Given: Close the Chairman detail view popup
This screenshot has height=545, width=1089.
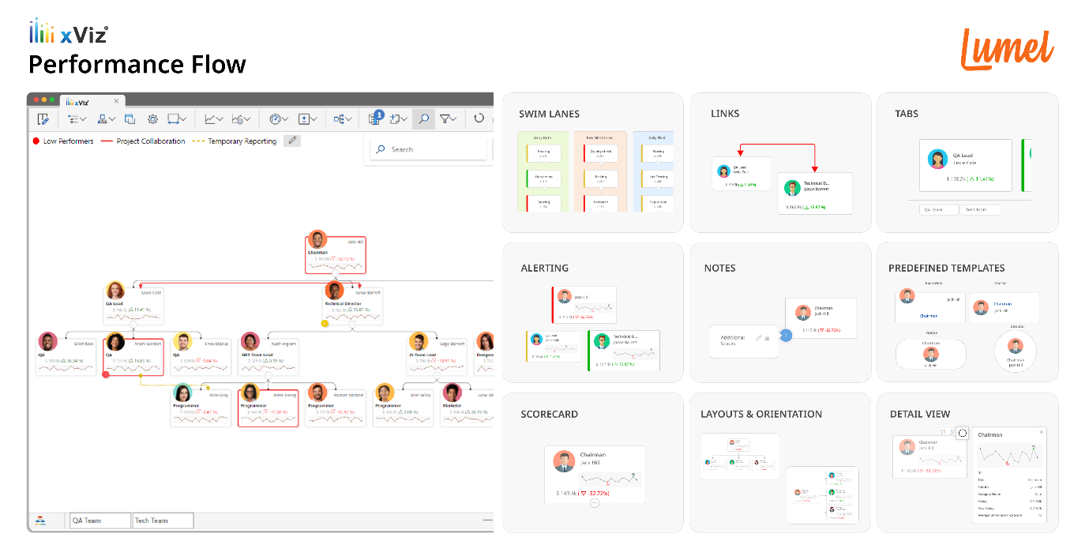Looking at the screenshot, I should [1041, 432].
